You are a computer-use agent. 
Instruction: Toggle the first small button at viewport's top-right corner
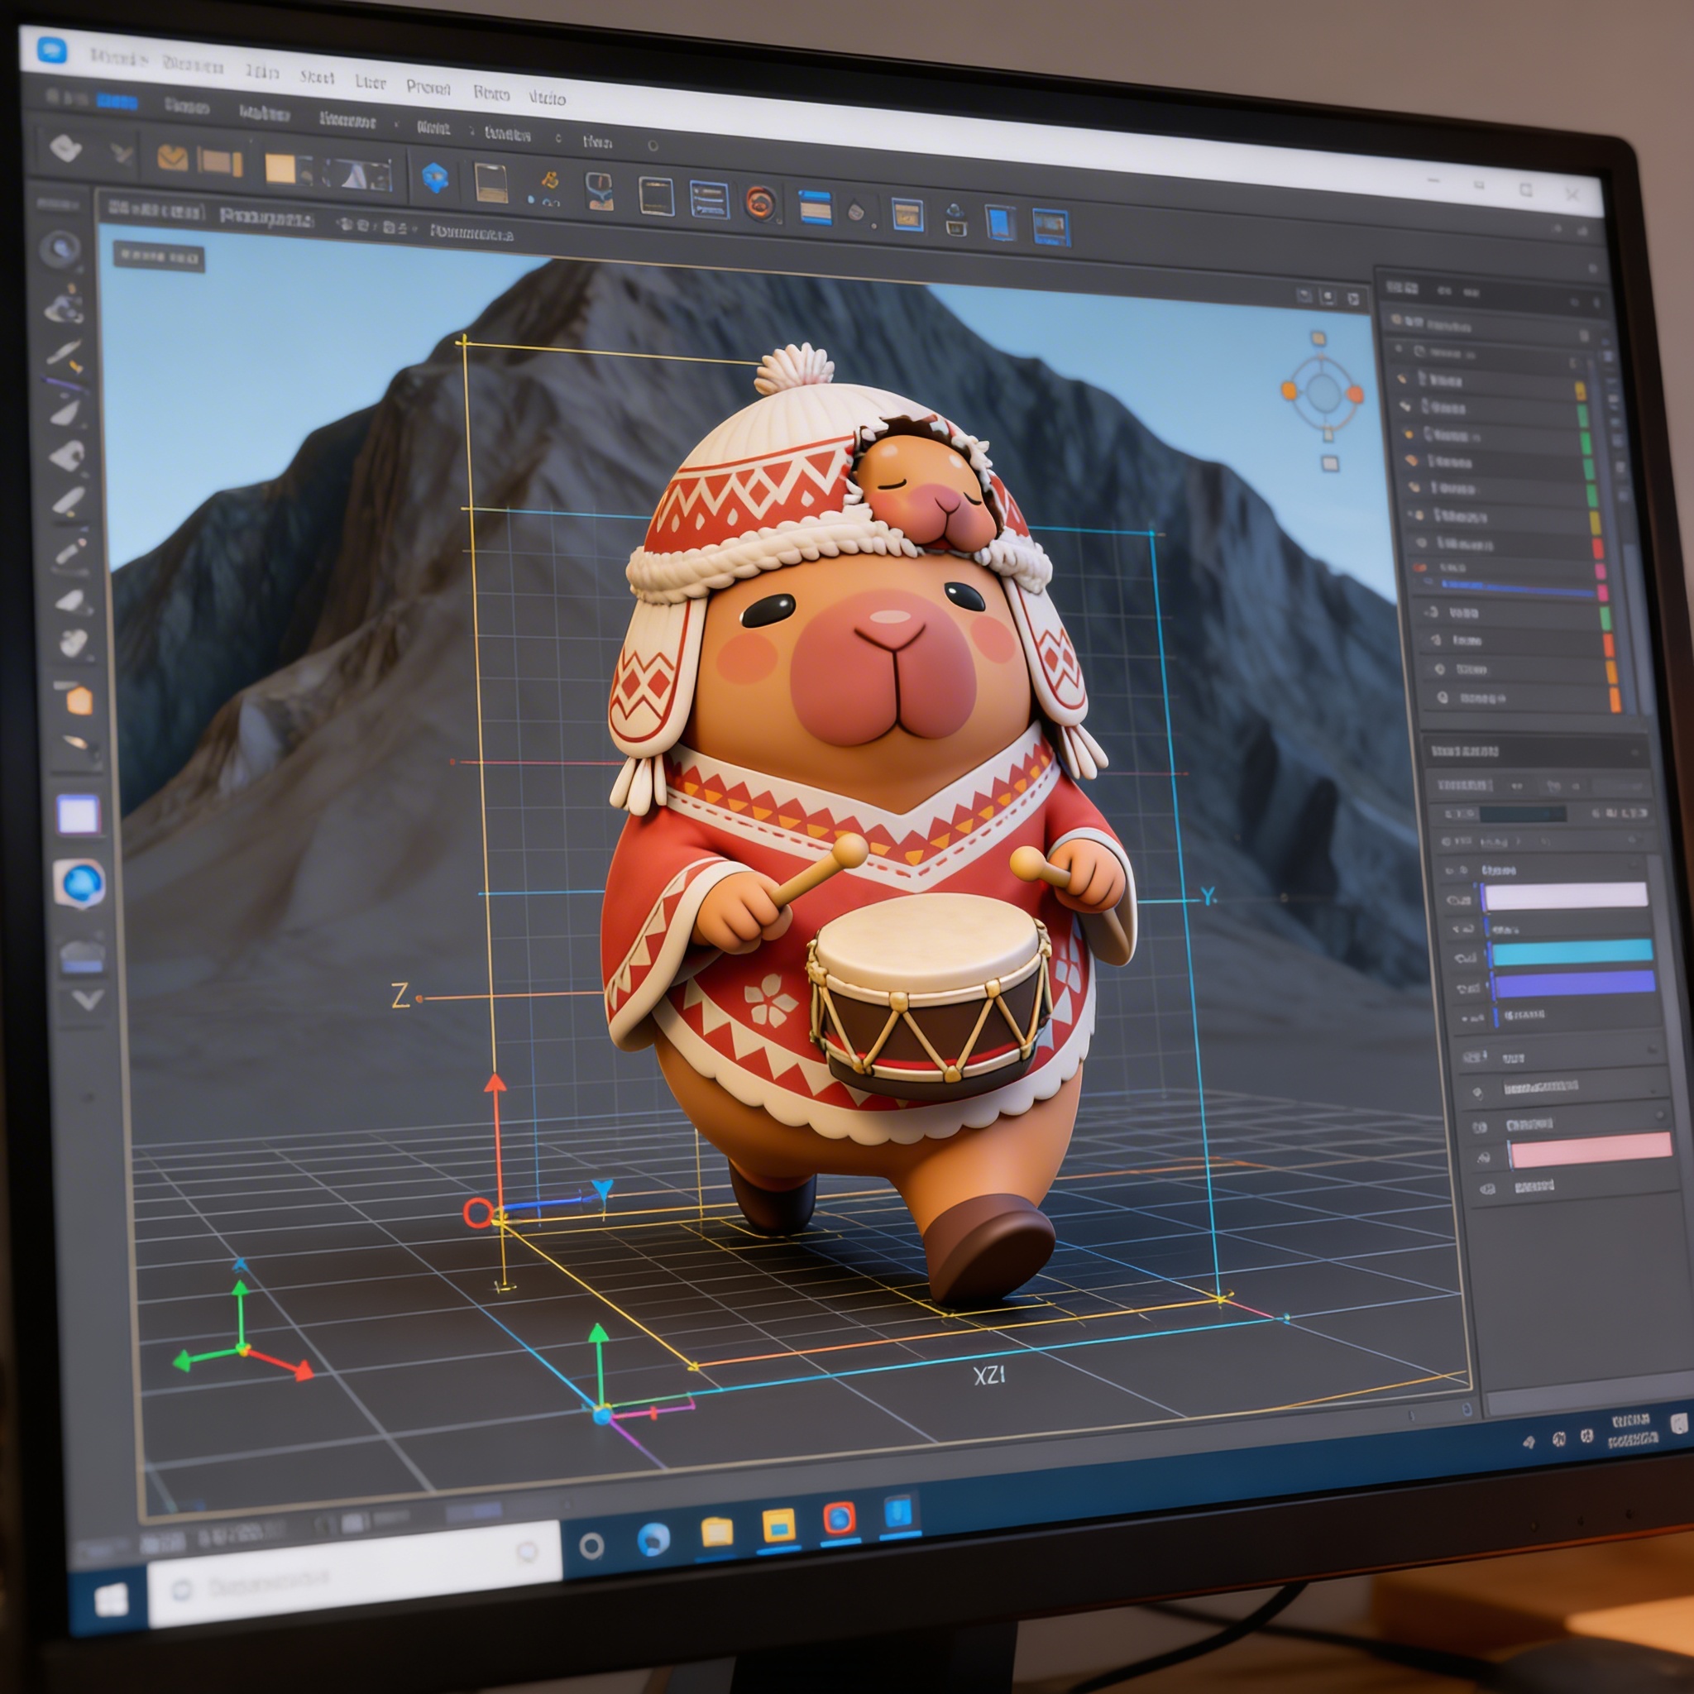[x=1304, y=295]
